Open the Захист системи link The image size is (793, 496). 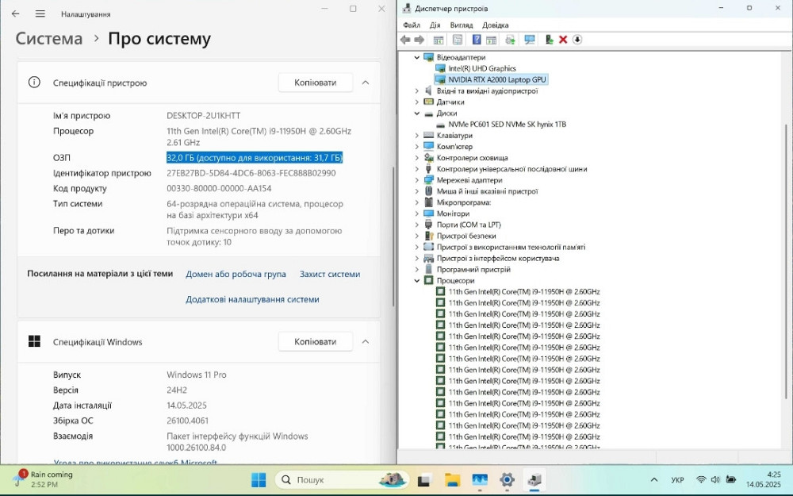pos(329,273)
